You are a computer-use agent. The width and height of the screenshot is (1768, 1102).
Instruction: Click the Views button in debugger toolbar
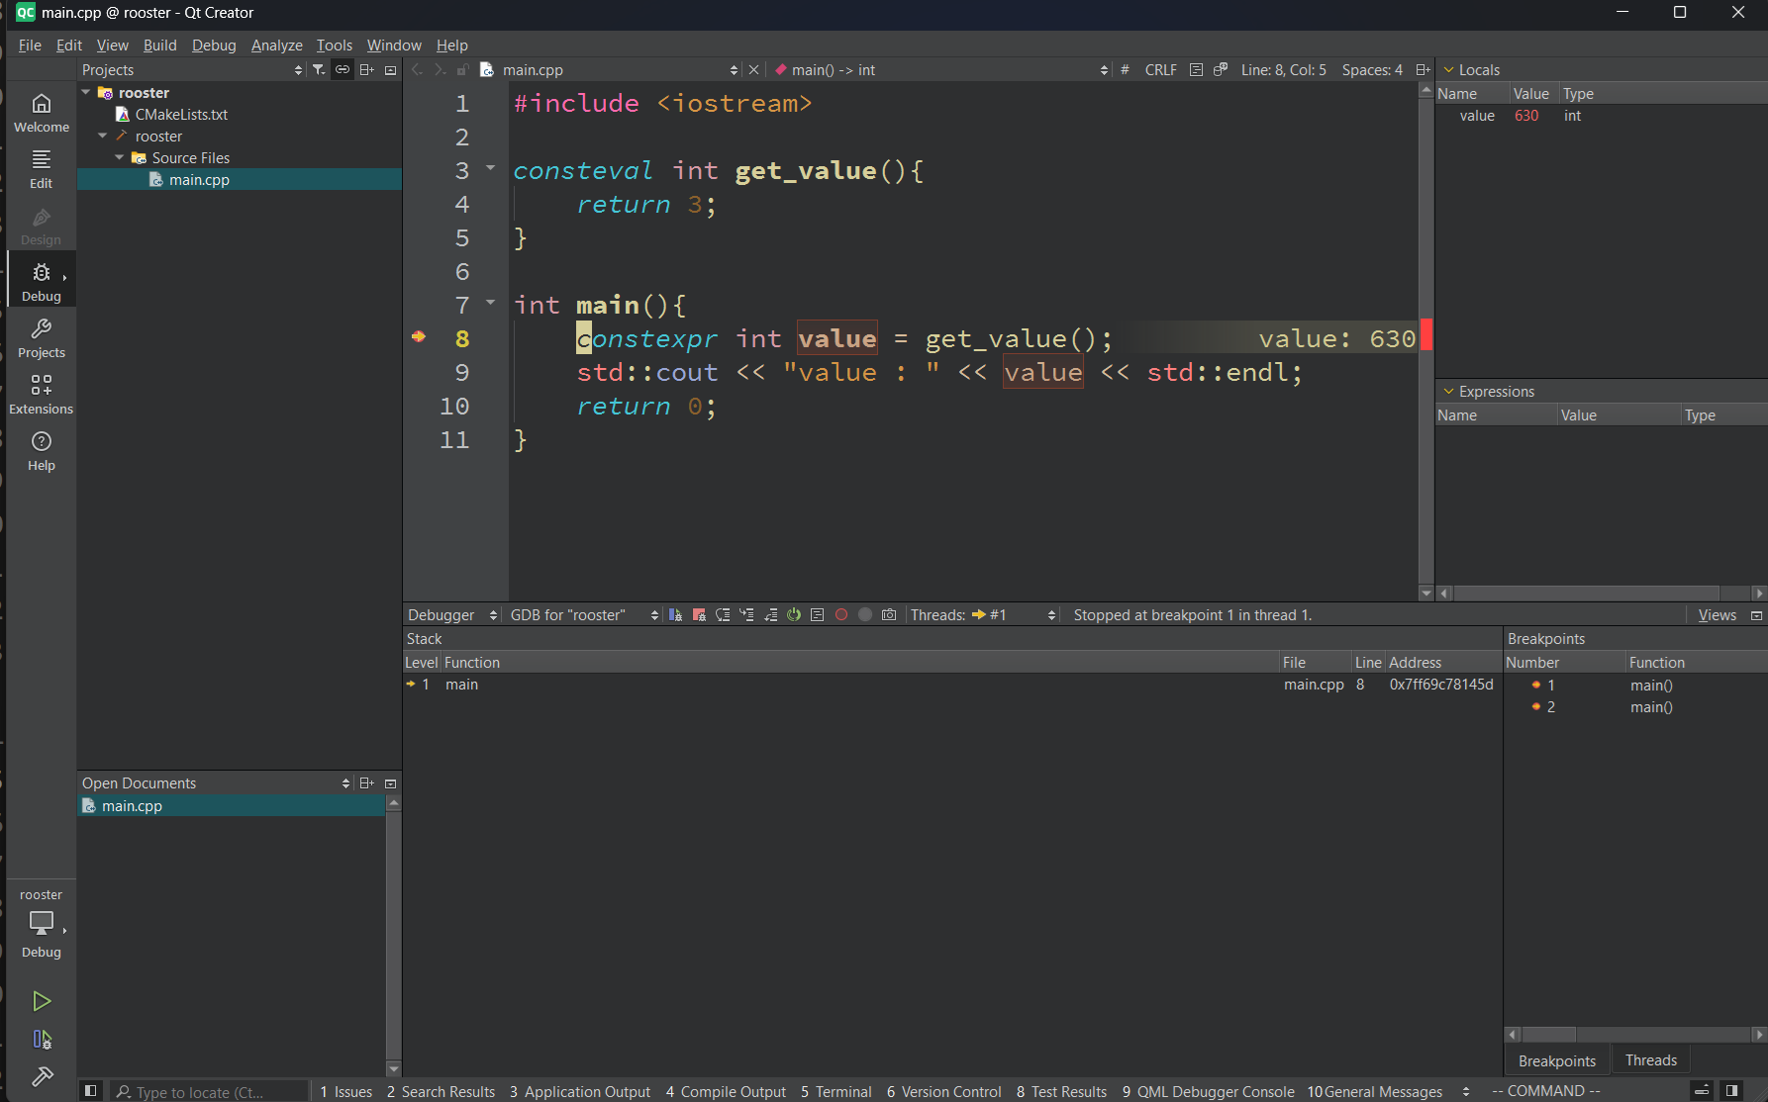(x=1717, y=615)
